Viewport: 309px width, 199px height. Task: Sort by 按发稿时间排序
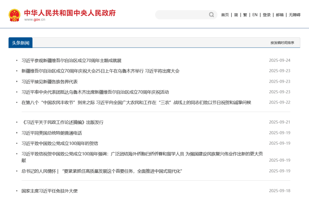[x=282, y=43]
